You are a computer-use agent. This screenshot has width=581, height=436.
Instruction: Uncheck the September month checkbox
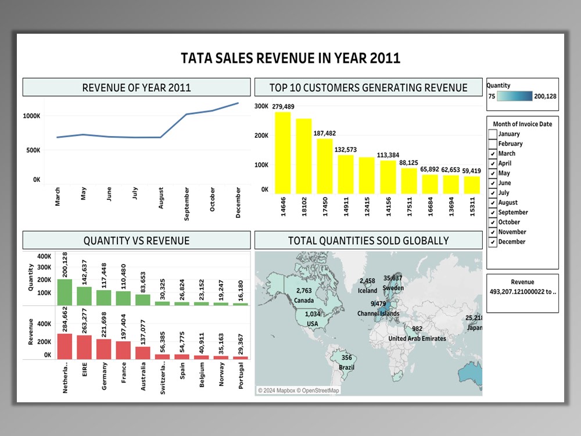pyautogui.click(x=493, y=212)
